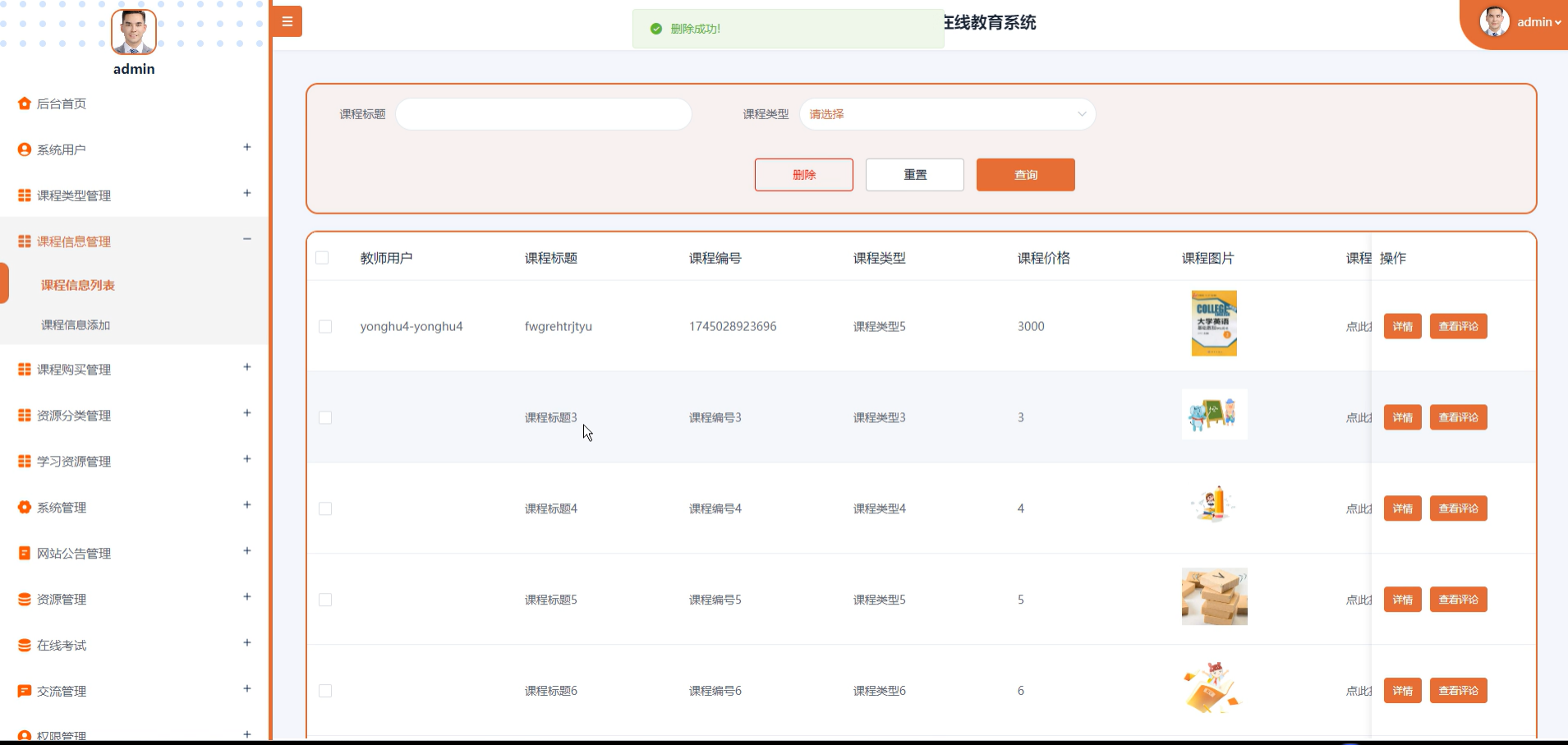The height and width of the screenshot is (745, 1568).
Task: Click the 重置 reset button
Action: 915,175
